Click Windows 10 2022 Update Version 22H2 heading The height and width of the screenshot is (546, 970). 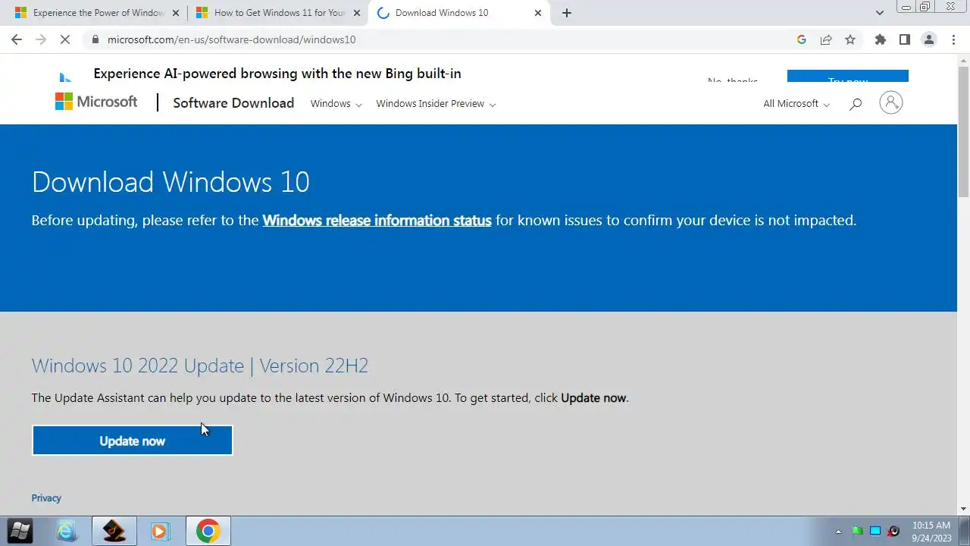pos(200,366)
